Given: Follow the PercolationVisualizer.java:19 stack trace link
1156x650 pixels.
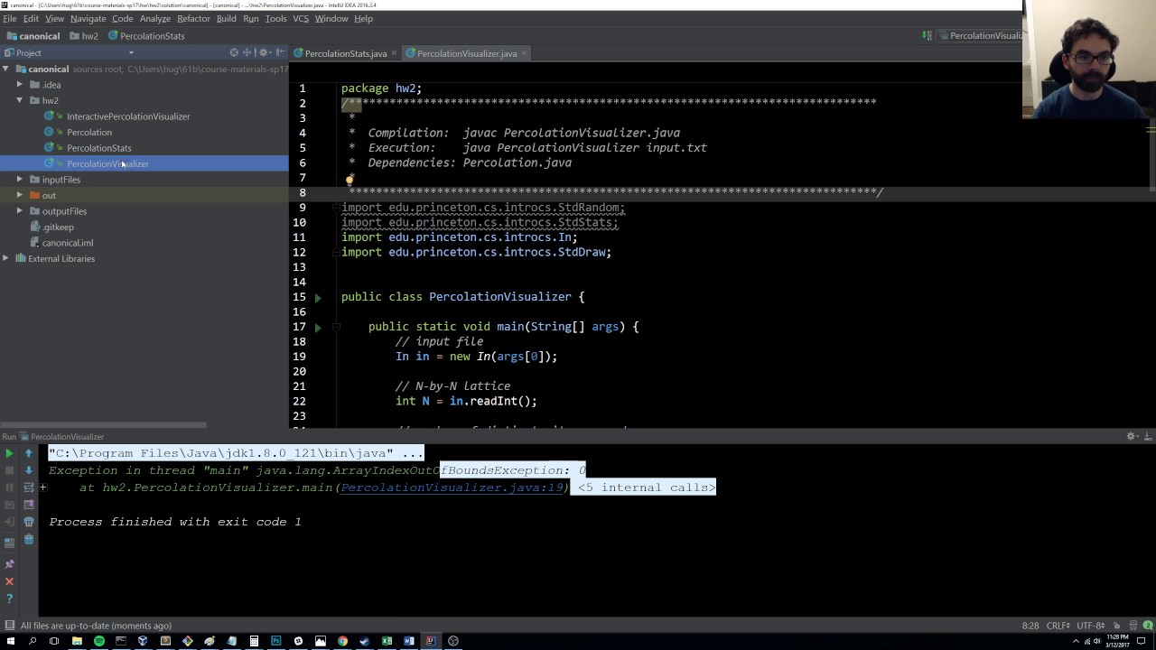Looking at the screenshot, I should 452,487.
